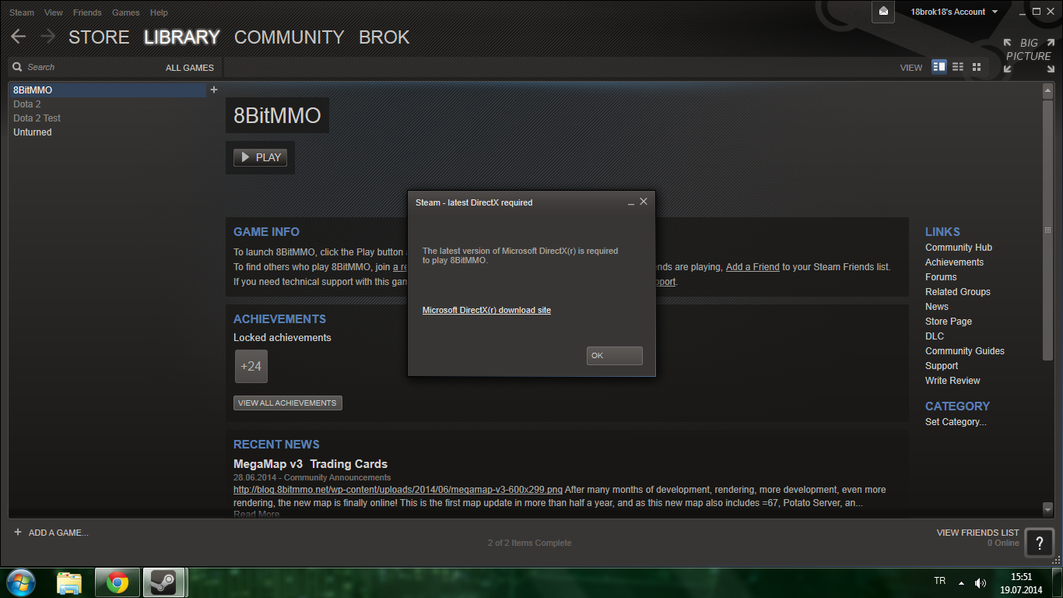Go to the LIBRARY tab
This screenshot has height=598, width=1063.
182,37
